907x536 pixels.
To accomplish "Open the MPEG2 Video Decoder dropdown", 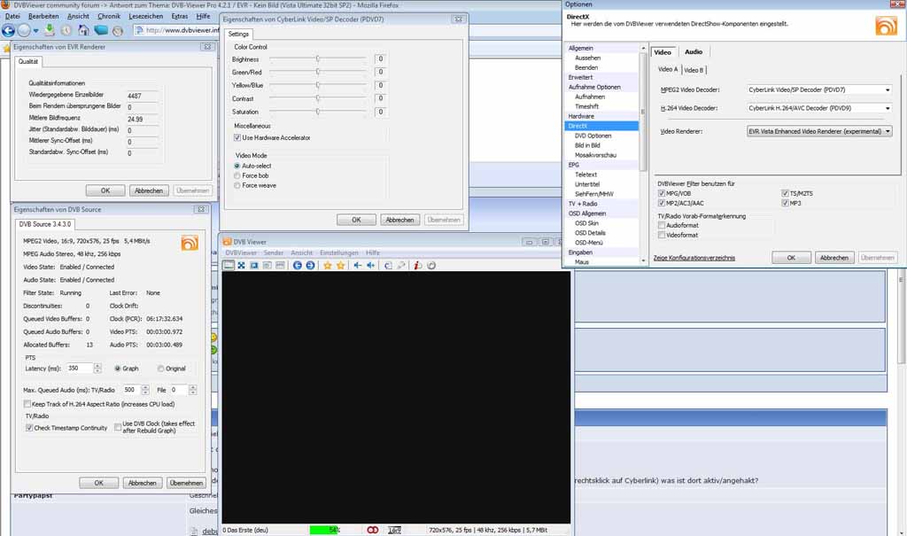I will tap(888, 89).
